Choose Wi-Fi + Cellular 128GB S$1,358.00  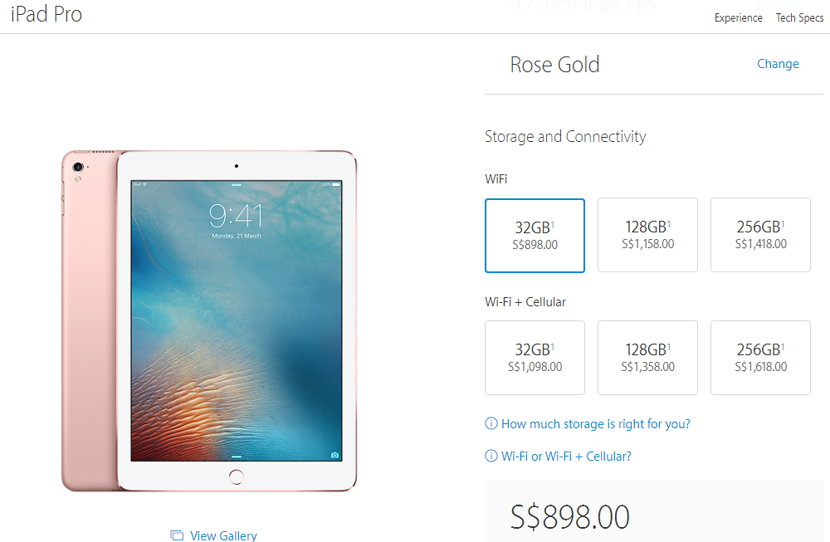647,358
